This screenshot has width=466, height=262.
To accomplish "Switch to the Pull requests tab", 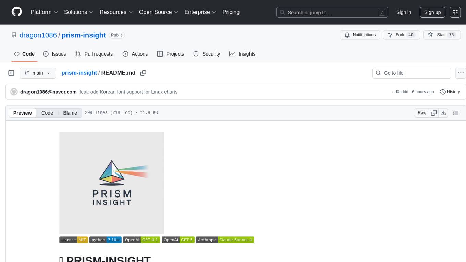I will click(94, 54).
